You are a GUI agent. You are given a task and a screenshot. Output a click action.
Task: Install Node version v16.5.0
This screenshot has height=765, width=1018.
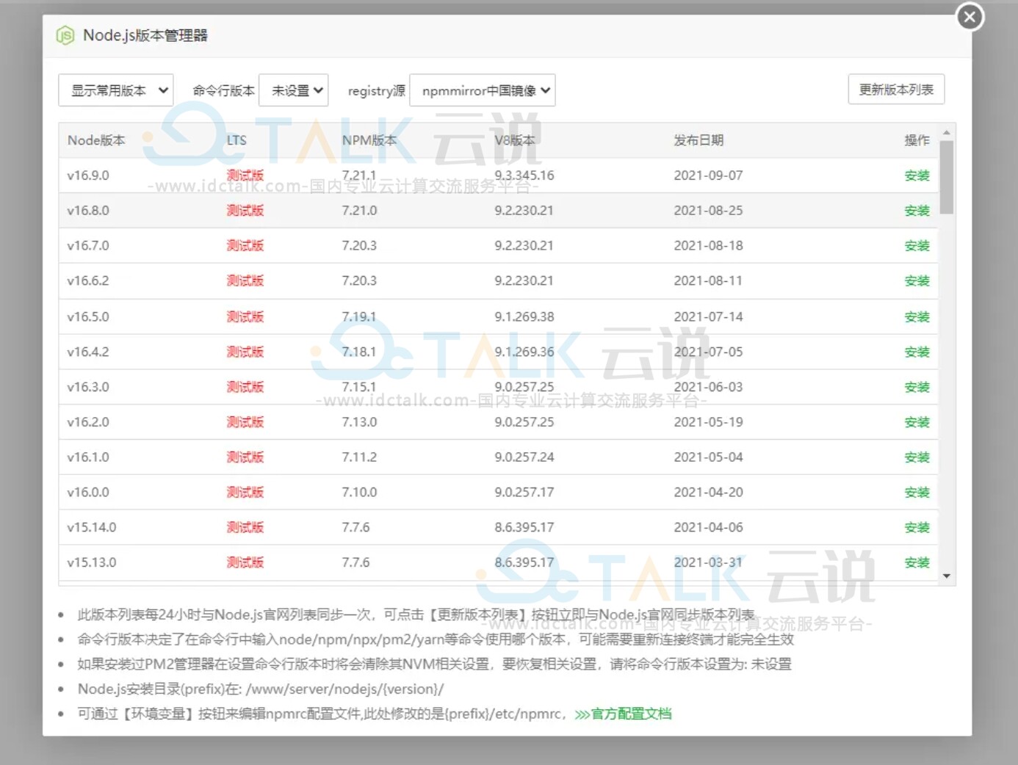[917, 317]
